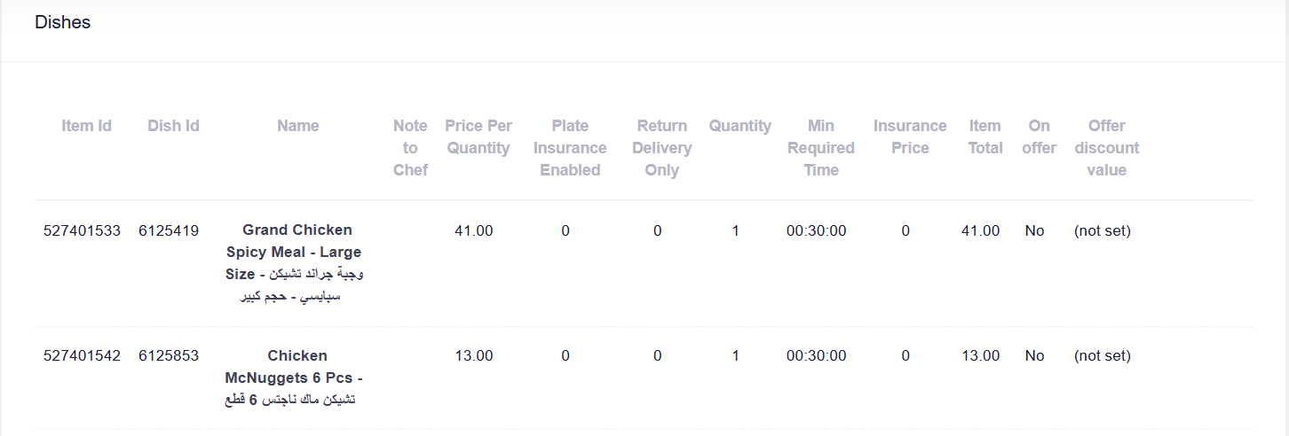1289x436 pixels.
Task: Click the Item Total column header
Action: tap(985, 136)
